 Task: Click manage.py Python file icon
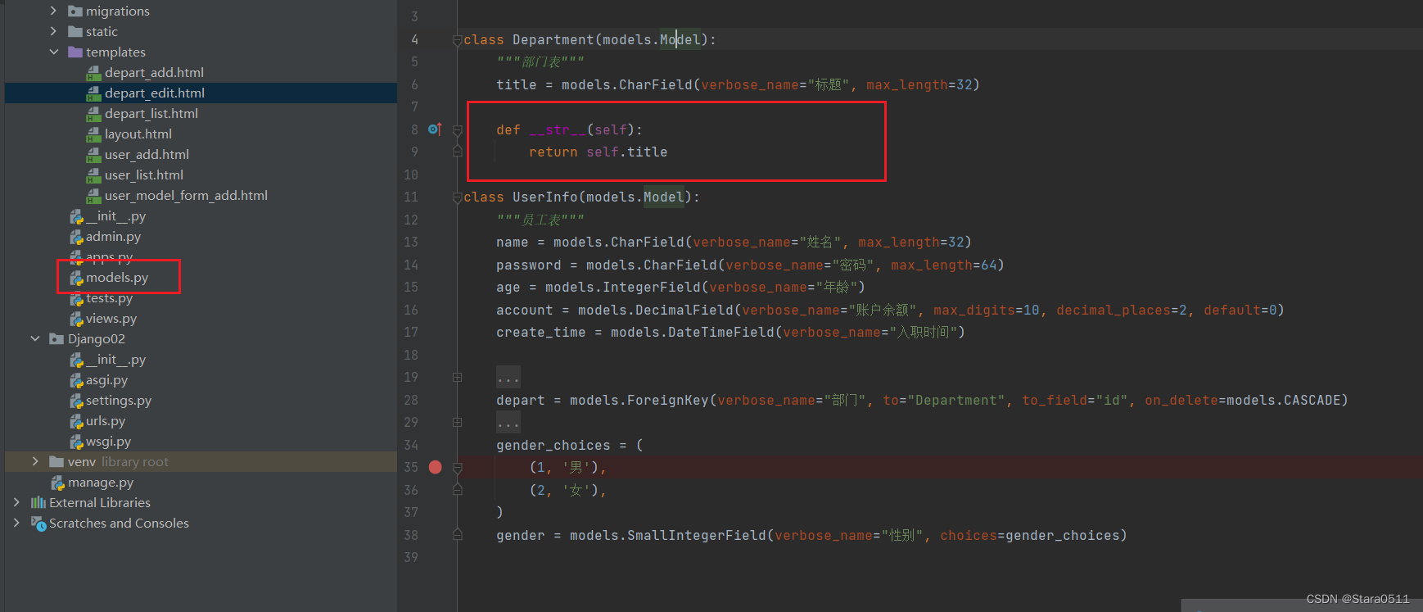58,483
